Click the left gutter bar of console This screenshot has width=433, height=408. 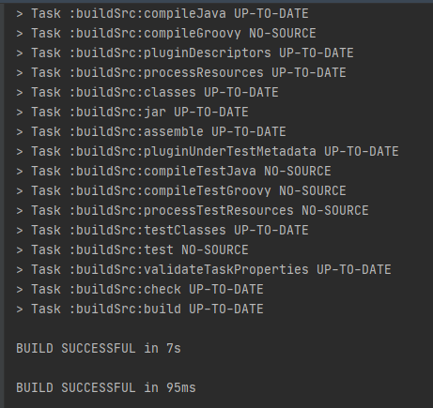[x=2, y=205]
